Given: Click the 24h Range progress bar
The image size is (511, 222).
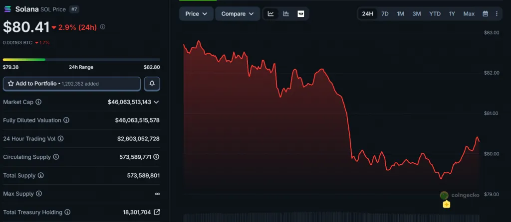Looking at the screenshot, I should pyautogui.click(x=81, y=59).
